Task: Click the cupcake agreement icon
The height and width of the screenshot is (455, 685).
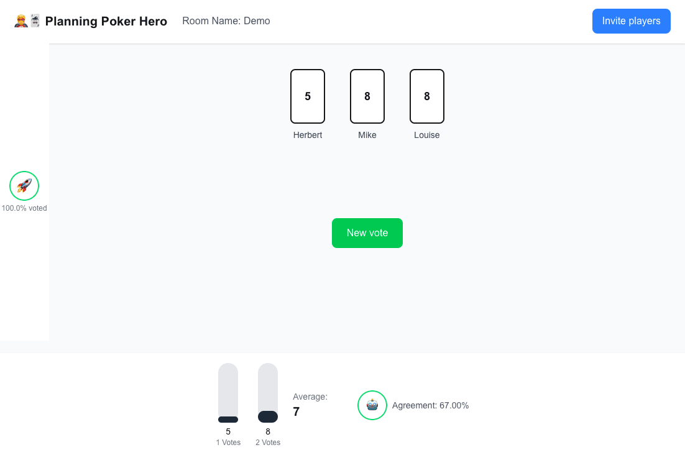Action: 372,405
